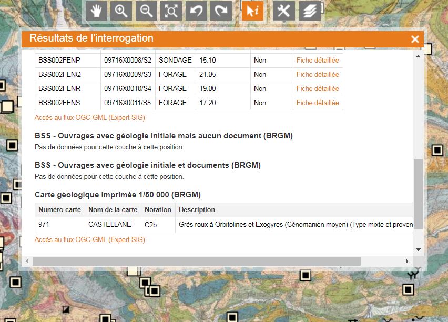
Task: Click the zoom out magnifier tool
Action: click(146, 11)
